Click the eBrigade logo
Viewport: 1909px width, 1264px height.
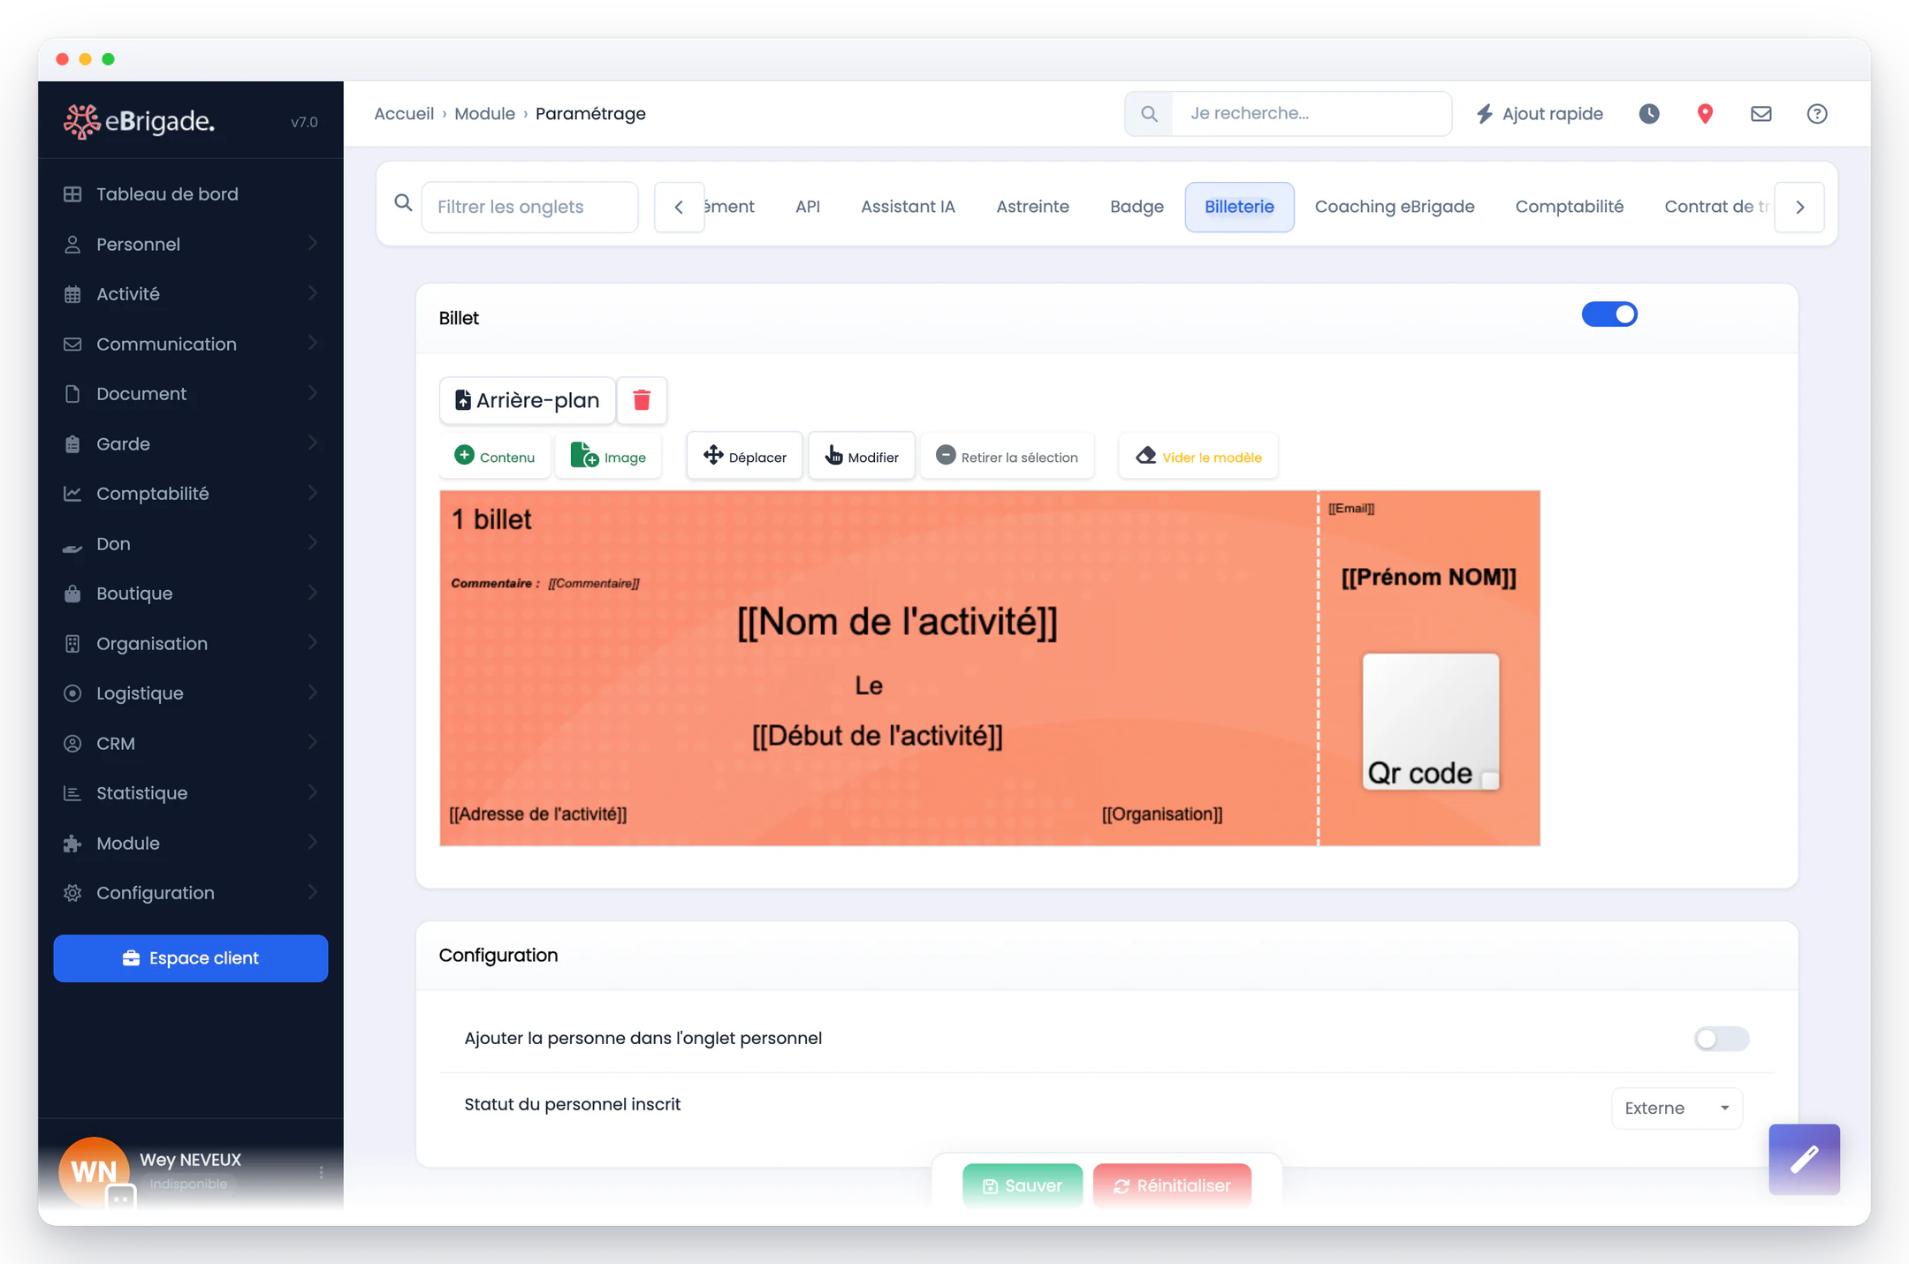(x=139, y=121)
